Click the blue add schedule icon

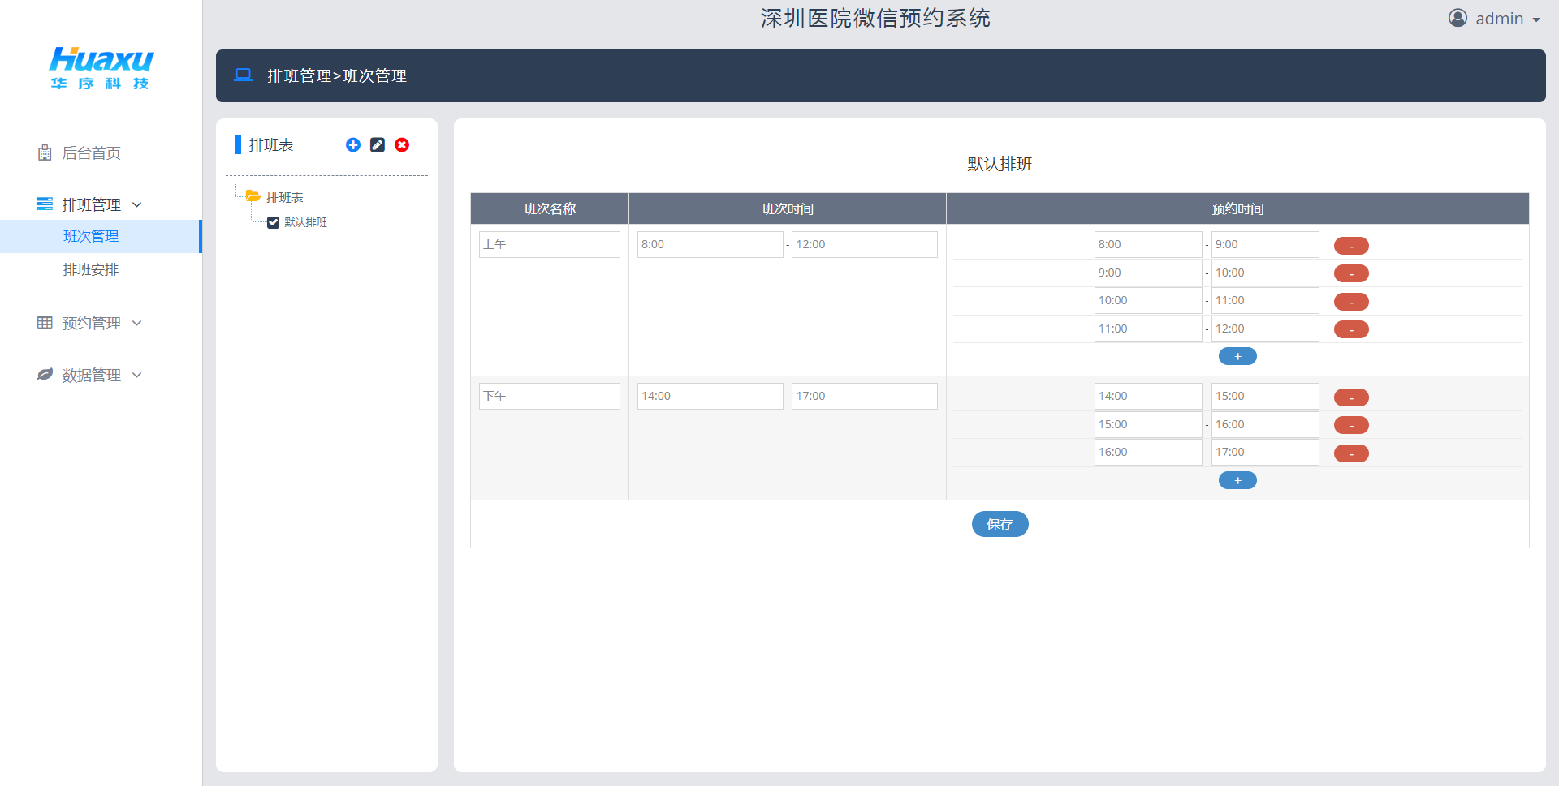[x=353, y=145]
